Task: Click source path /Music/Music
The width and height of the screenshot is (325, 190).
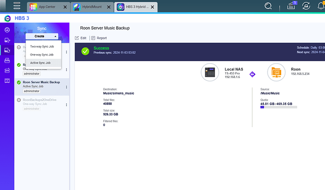Action: 270,93
